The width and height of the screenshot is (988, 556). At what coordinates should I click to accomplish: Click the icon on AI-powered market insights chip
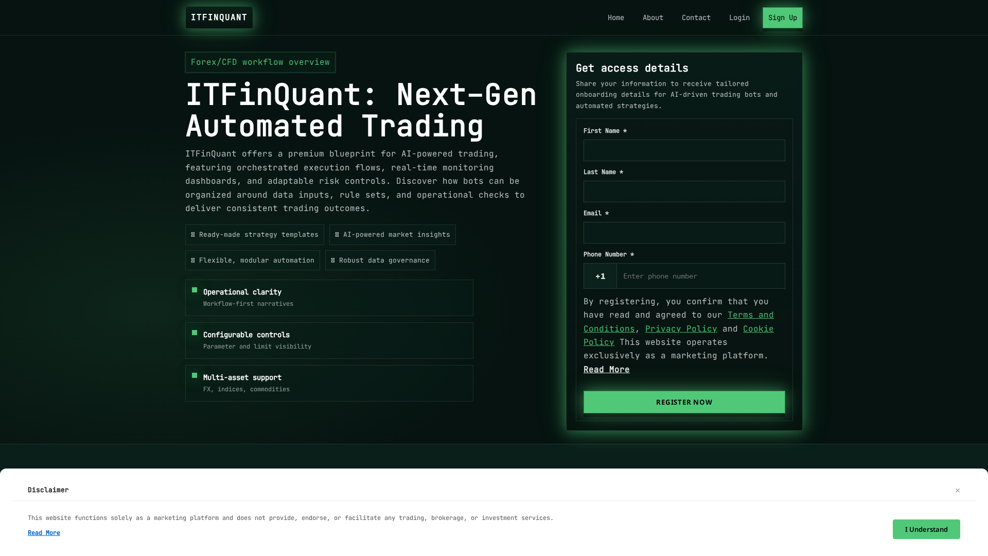point(337,234)
